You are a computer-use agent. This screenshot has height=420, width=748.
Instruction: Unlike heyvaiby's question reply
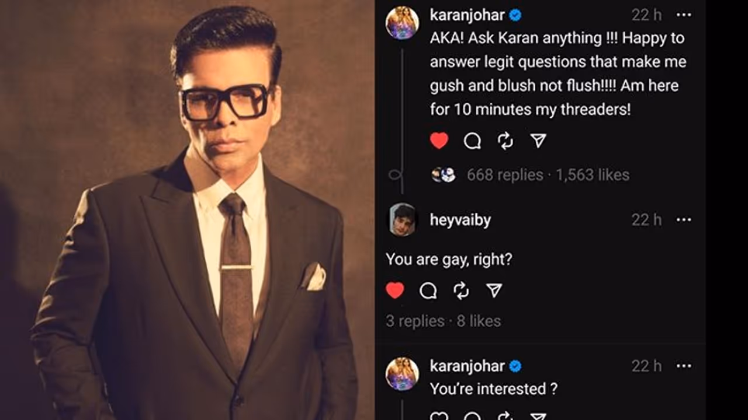pyautogui.click(x=395, y=290)
